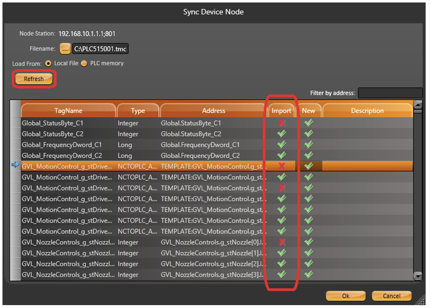The width and height of the screenshot is (431, 308).
Task: Click address Global.FrequencyDword_C1
Action: (200, 145)
